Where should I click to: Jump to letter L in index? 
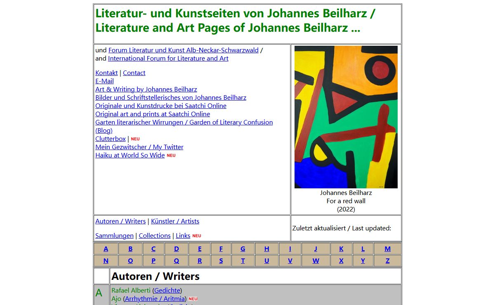(363, 249)
